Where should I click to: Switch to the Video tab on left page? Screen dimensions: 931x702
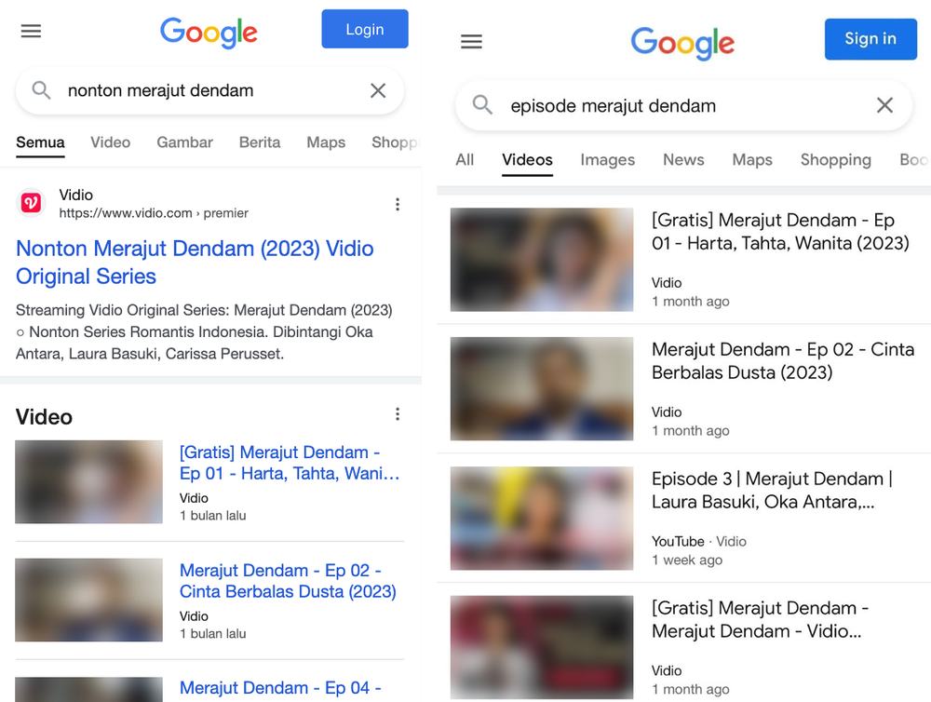click(x=111, y=142)
